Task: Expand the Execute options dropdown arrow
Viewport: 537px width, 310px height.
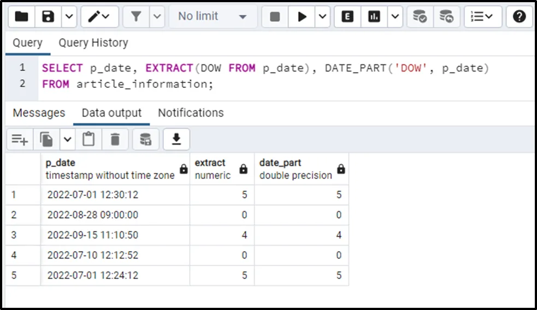Action: pyautogui.click(x=323, y=17)
